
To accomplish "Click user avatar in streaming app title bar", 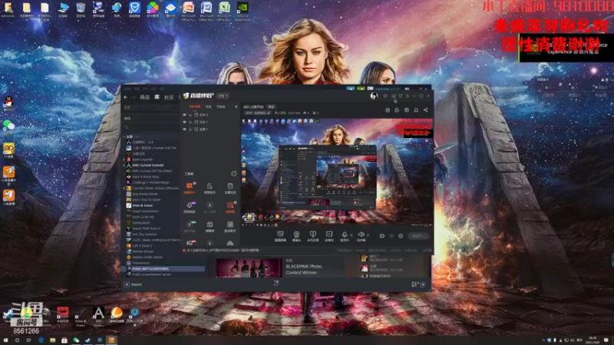I will tap(374, 95).
